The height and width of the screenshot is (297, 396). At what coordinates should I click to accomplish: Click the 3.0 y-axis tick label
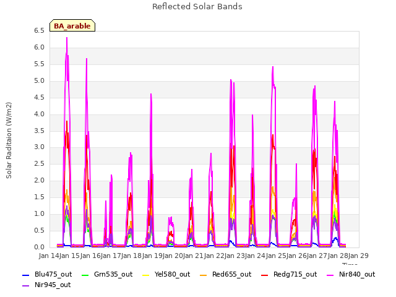coord(39,147)
